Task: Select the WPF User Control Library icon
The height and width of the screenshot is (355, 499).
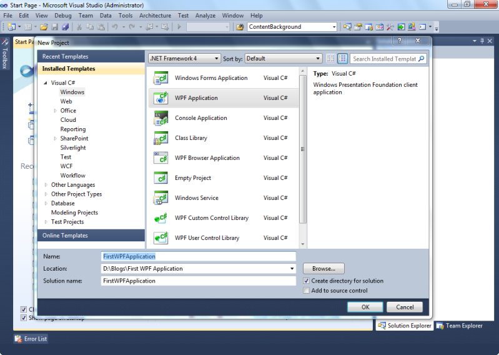Action: point(161,238)
